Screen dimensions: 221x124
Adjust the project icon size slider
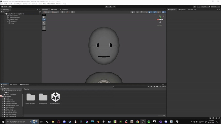pyautogui.click(x=164, y=116)
